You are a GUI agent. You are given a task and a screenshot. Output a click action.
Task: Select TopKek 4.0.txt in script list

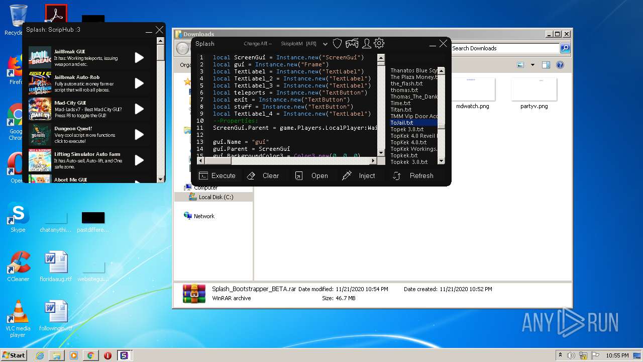coord(408,142)
